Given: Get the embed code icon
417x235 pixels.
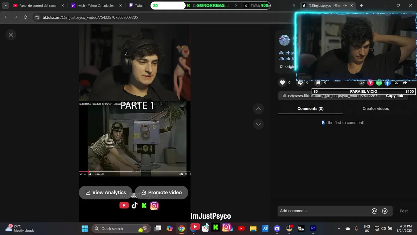Looking at the screenshot, I should click(362, 83).
